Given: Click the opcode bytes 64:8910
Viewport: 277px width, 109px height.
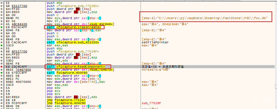Looking at the screenshot, I should pyautogui.click(x=12, y=97).
